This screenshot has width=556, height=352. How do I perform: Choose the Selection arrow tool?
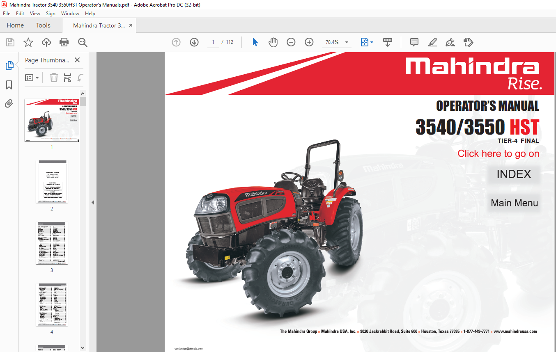(255, 42)
